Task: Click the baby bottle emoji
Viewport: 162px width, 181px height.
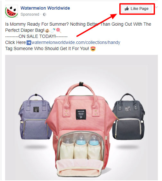Action: coord(53,30)
